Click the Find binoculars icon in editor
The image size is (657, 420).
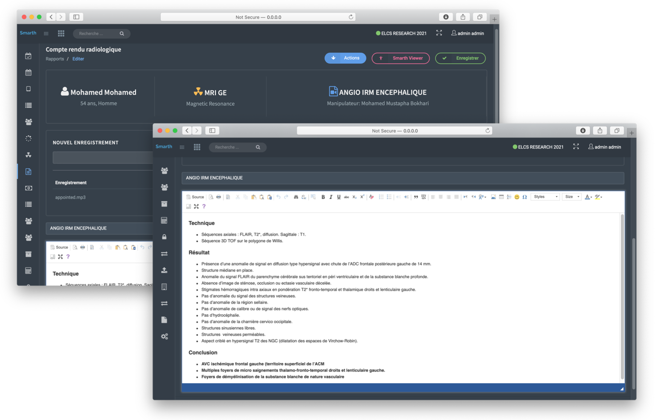coord(296,197)
